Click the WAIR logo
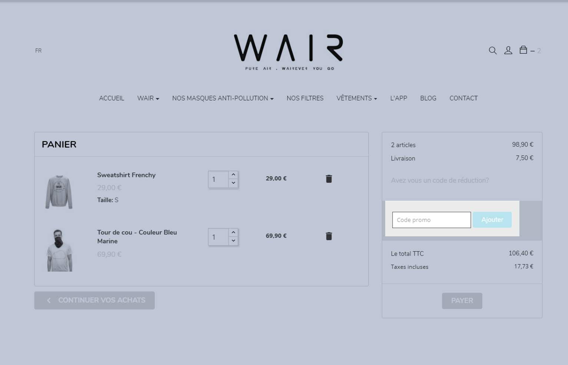The image size is (568, 365). point(289,48)
